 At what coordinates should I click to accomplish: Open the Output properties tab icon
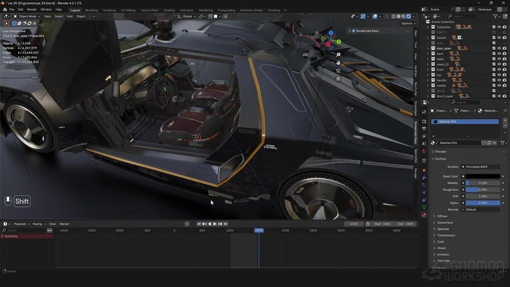click(x=424, y=129)
